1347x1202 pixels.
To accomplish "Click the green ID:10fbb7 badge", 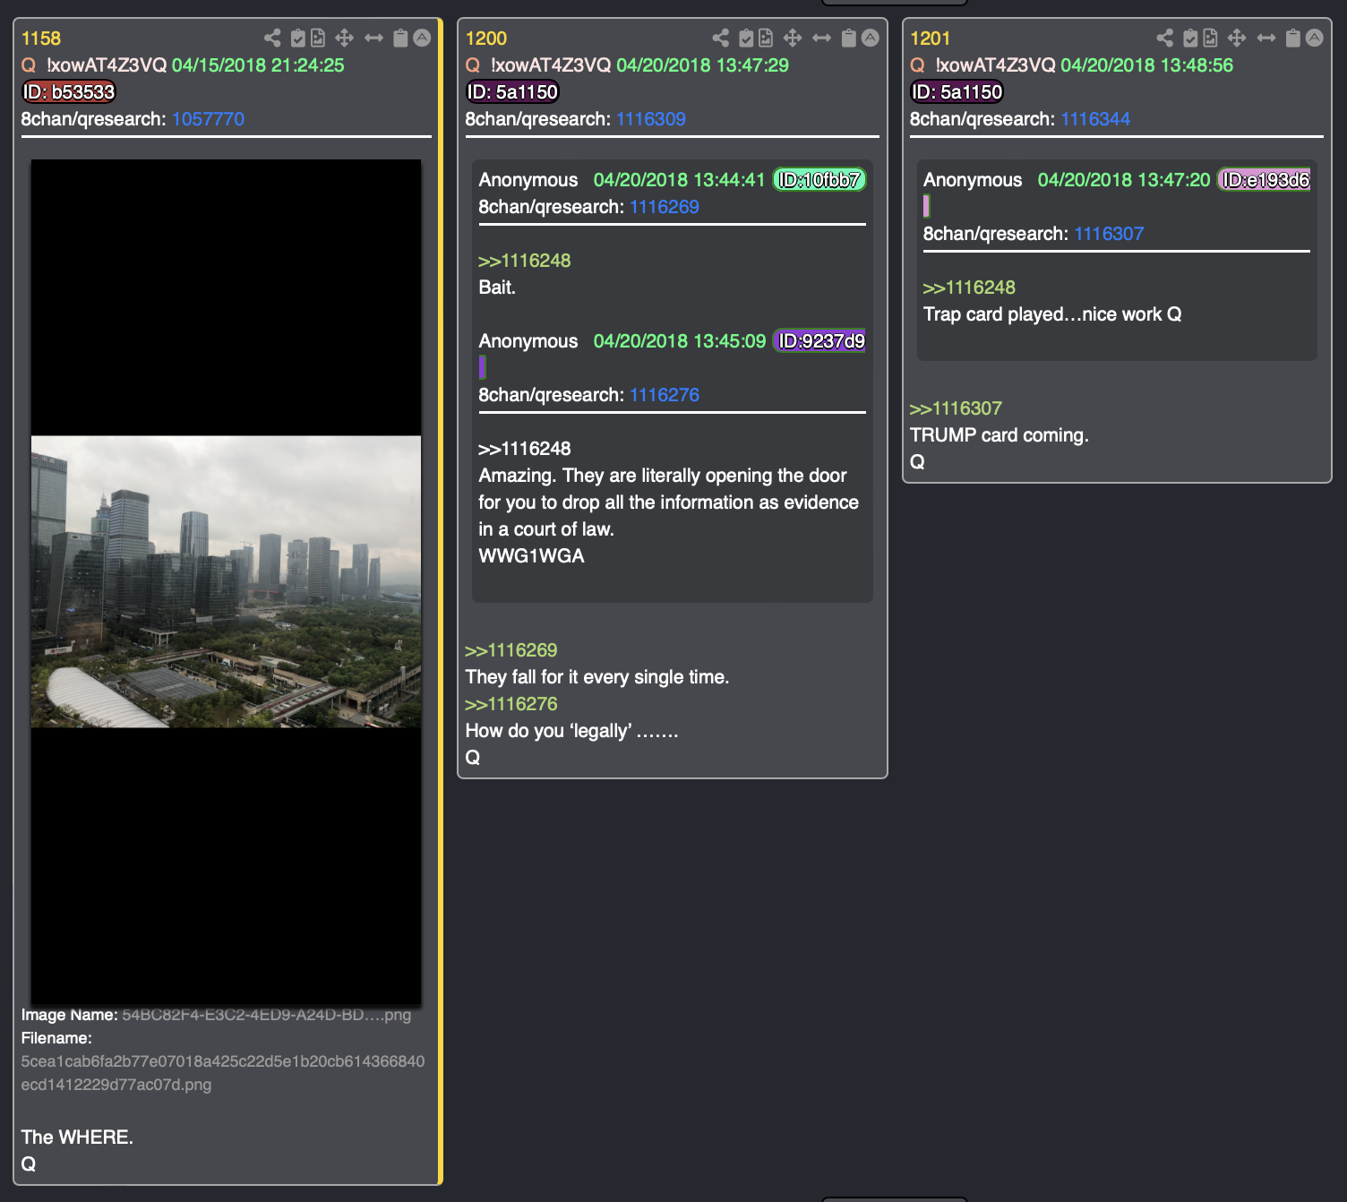I will pos(819,180).
